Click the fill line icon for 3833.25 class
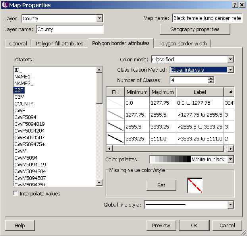This screenshot has width=247, height=236. [115, 138]
